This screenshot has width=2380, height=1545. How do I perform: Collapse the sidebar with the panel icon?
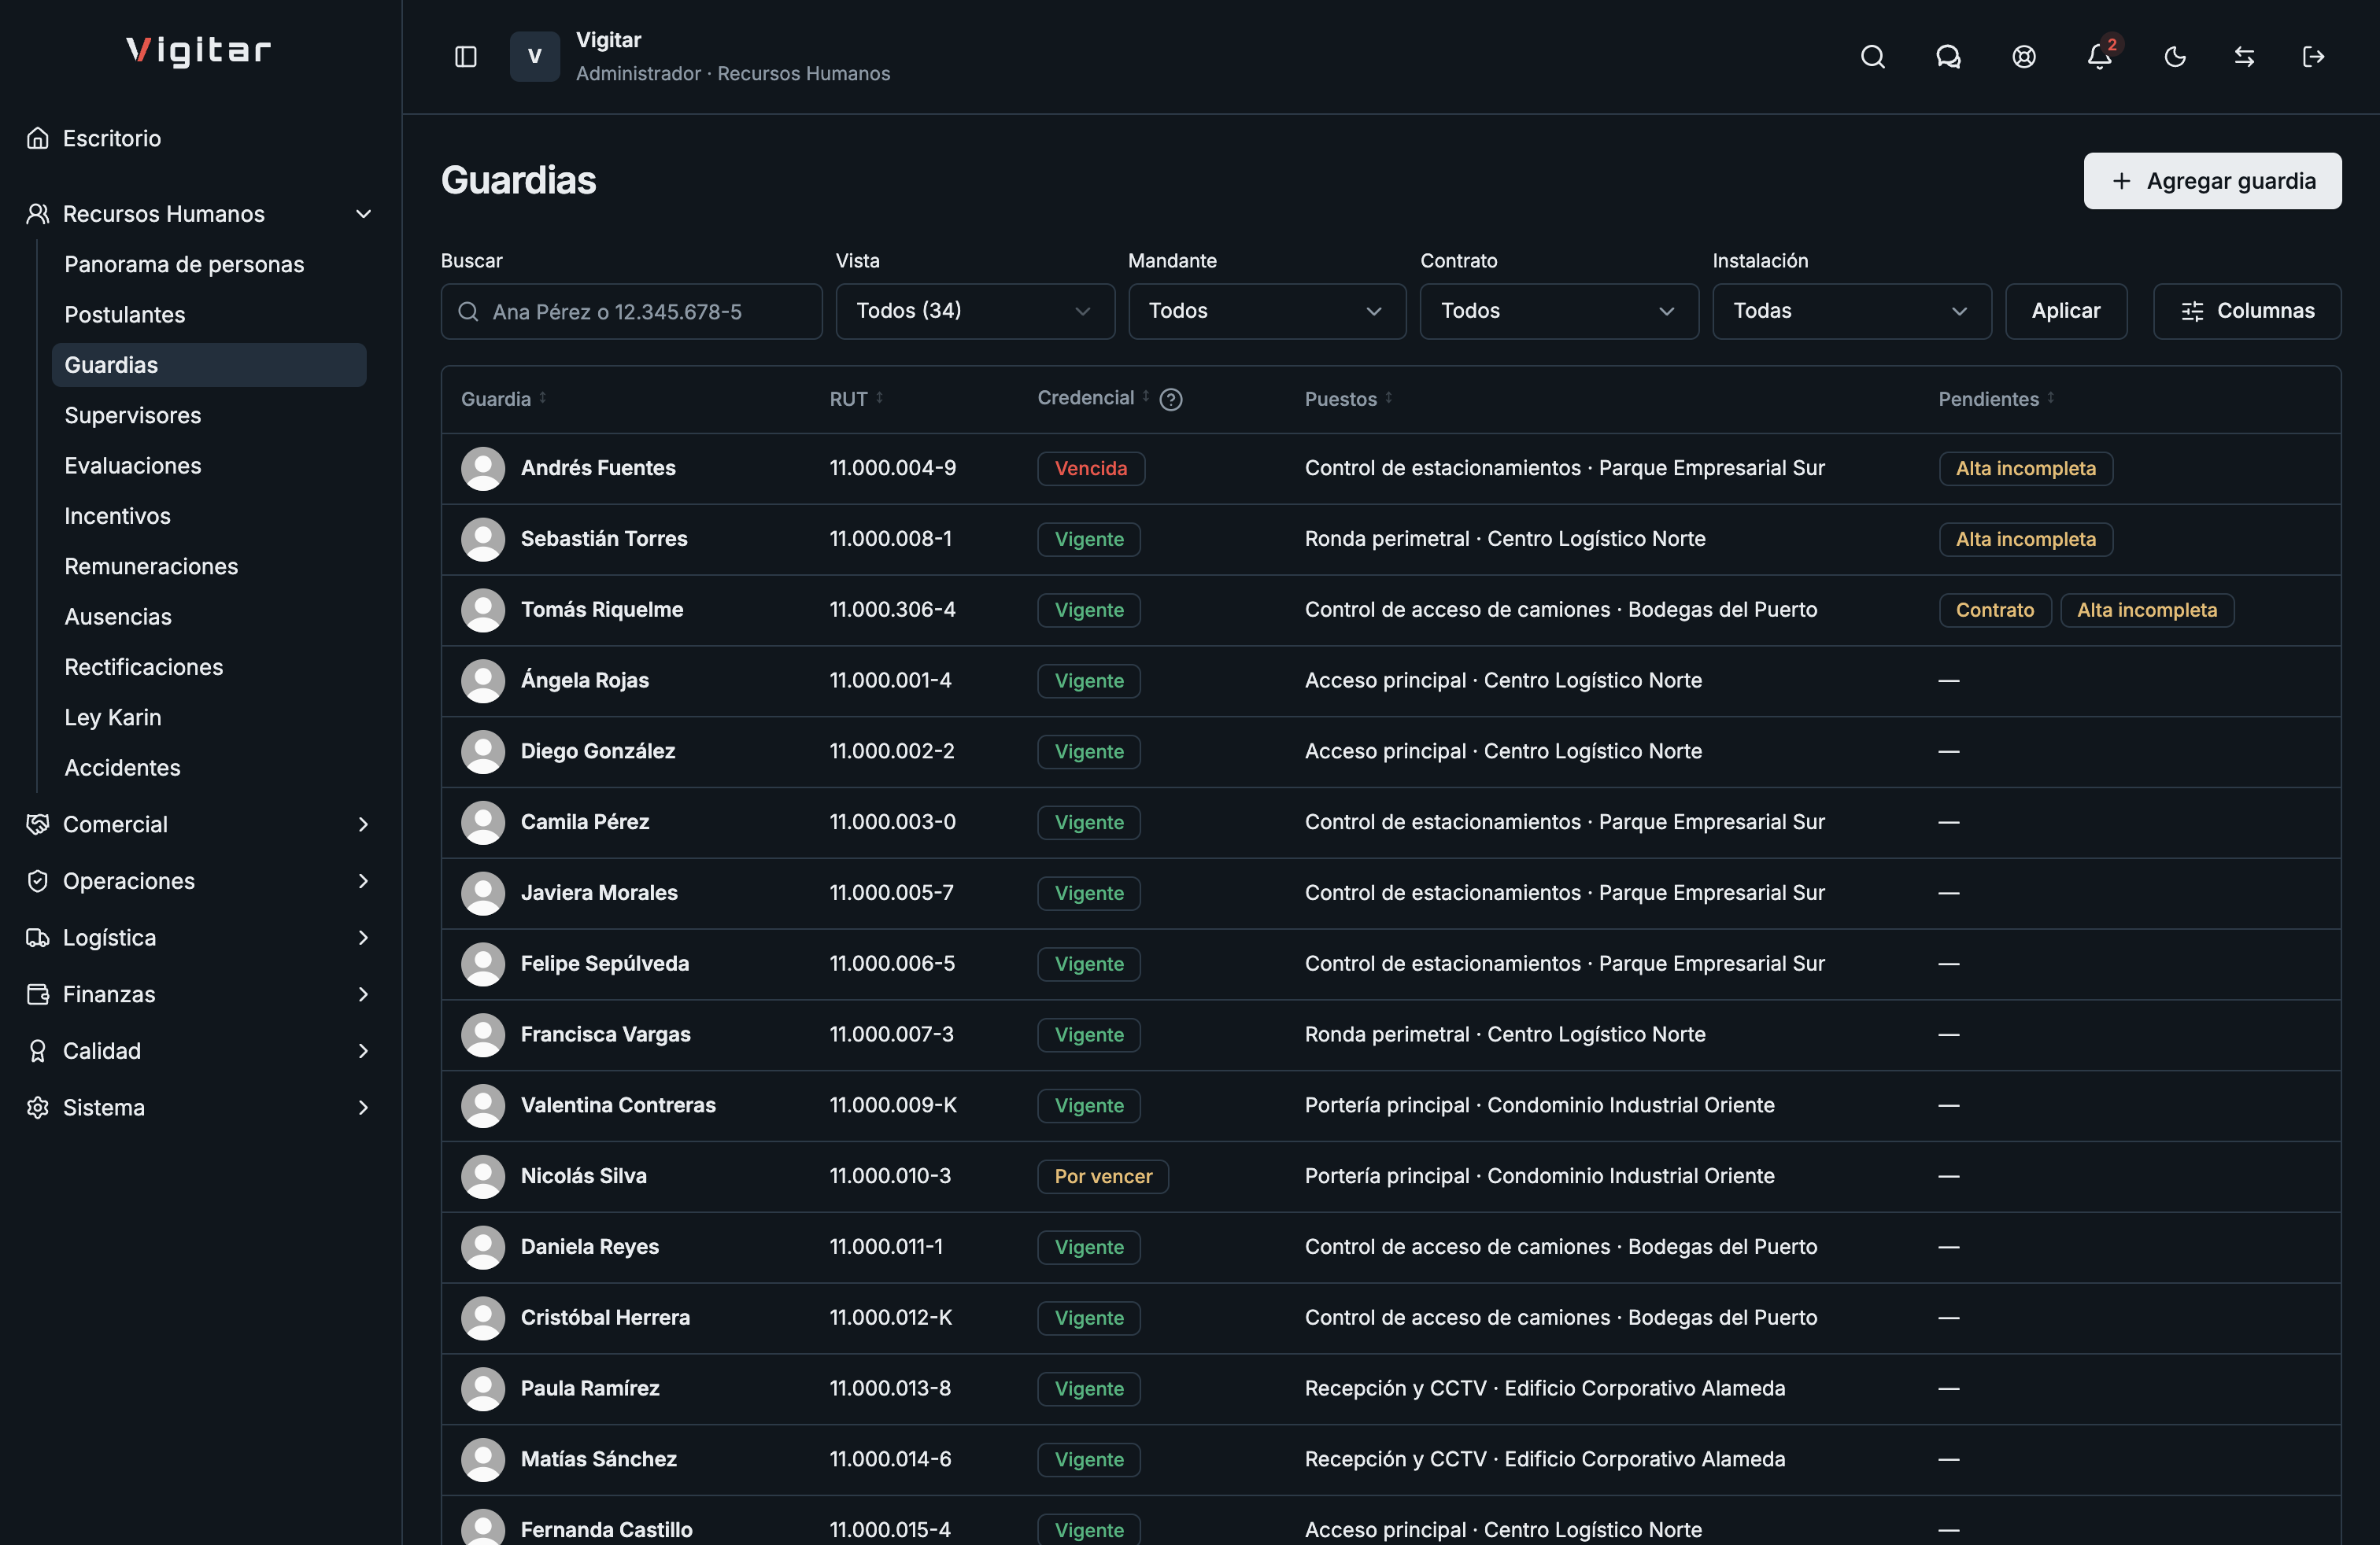tap(466, 57)
